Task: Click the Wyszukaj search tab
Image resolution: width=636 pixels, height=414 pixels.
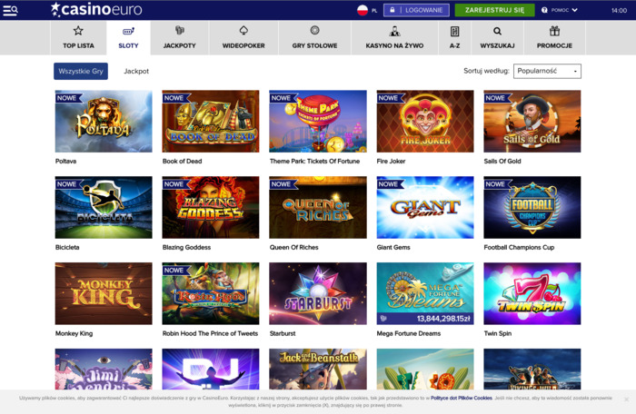Action: tap(497, 37)
